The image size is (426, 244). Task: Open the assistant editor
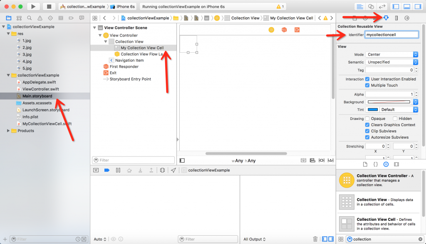pyautogui.click(x=371, y=6)
